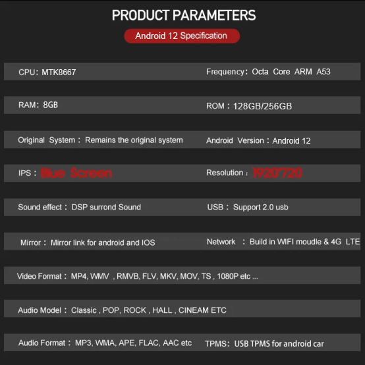This screenshot has width=365, height=365.
Task: Click the red Blue Screen IPS label
Action: pyautogui.click(x=76, y=173)
